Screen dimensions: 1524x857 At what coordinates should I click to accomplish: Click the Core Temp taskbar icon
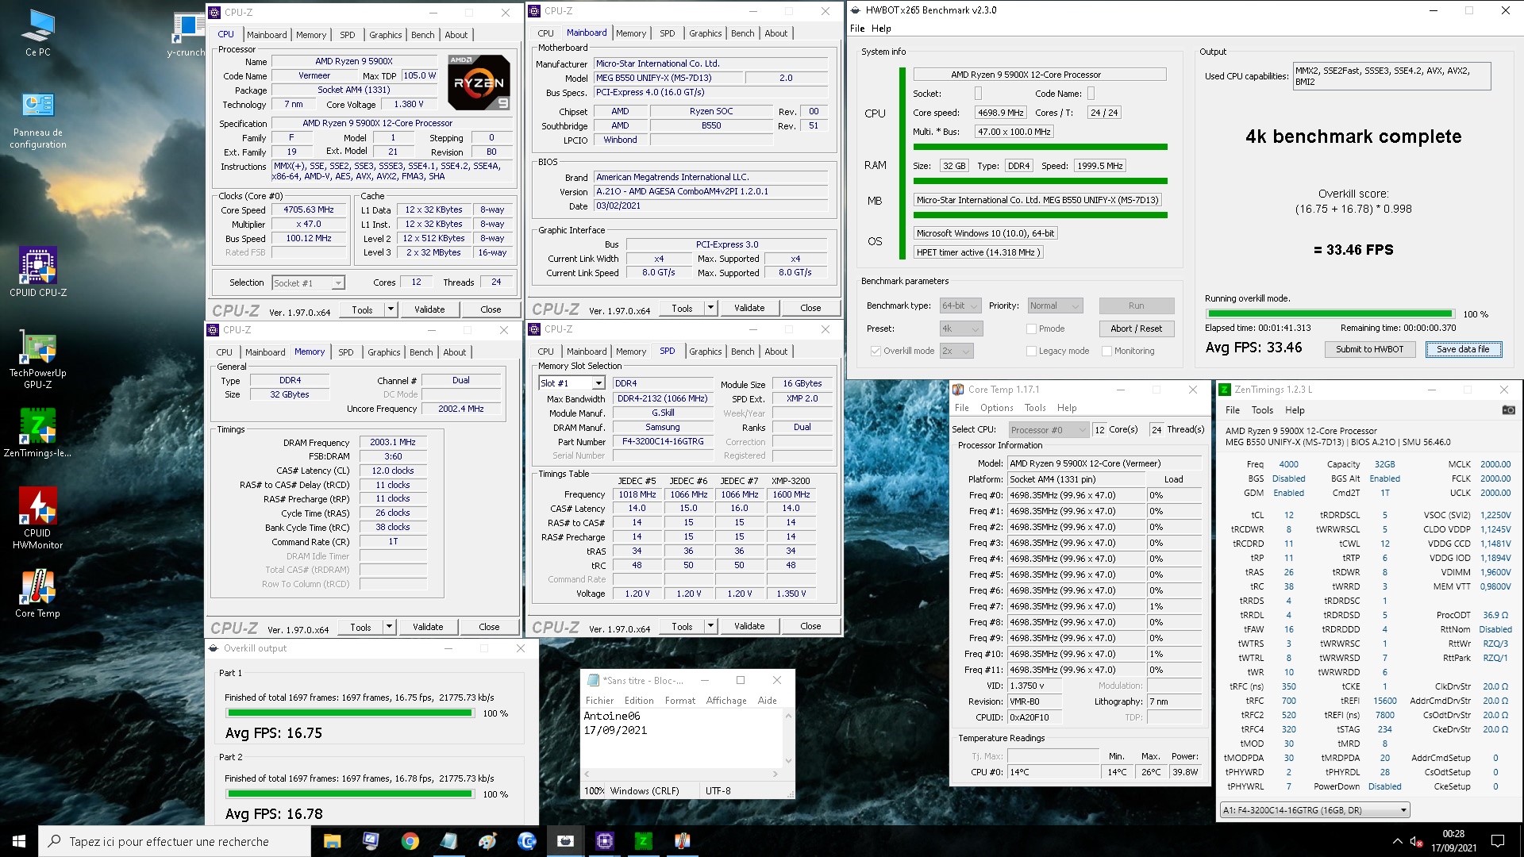pos(682,841)
